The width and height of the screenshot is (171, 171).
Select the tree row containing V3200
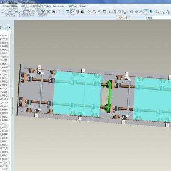click(x=4, y=57)
